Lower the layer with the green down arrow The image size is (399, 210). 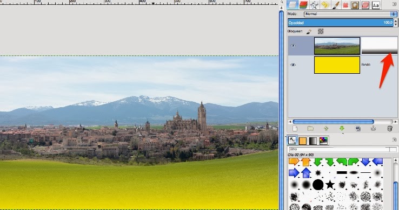[342, 129]
